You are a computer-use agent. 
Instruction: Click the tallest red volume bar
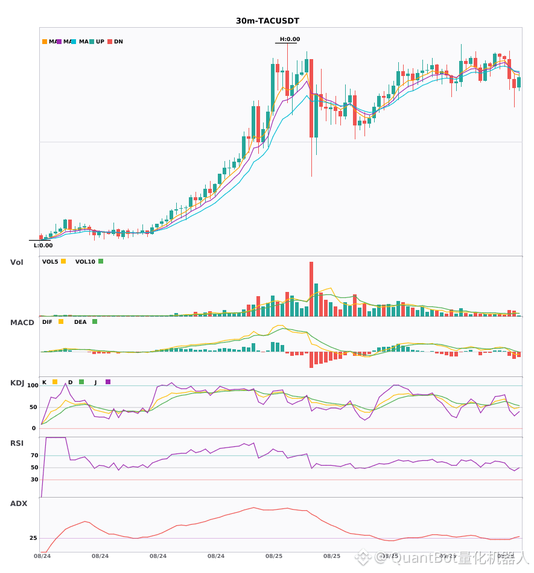pos(311,289)
